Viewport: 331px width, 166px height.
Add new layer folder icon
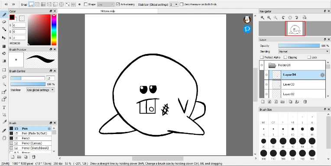tap(282, 102)
